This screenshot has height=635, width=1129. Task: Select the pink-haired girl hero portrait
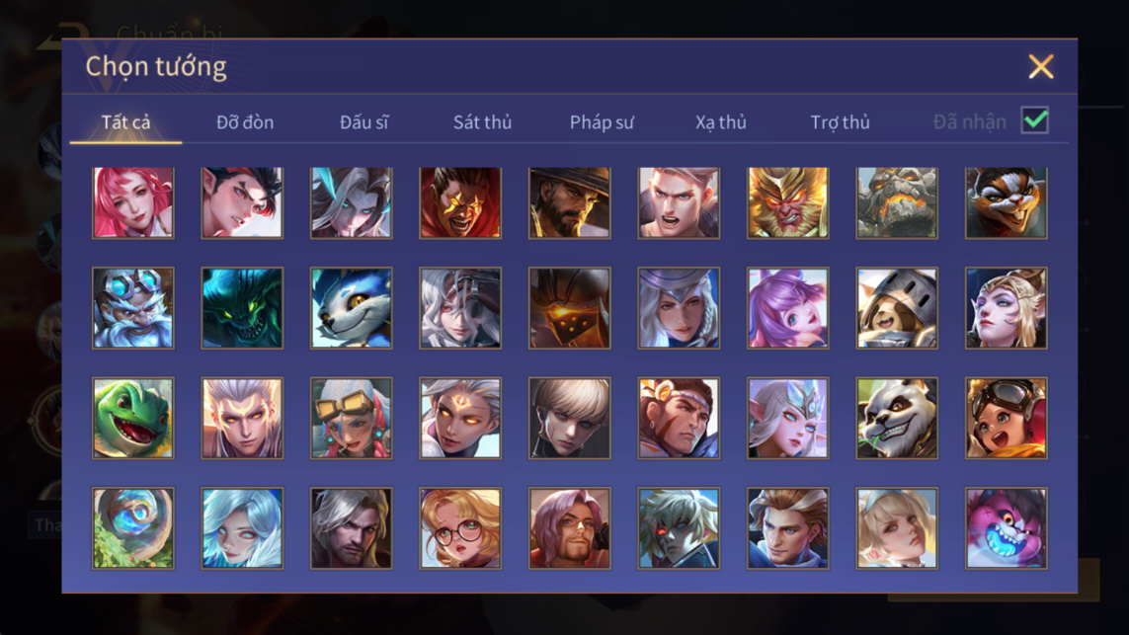(x=133, y=202)
